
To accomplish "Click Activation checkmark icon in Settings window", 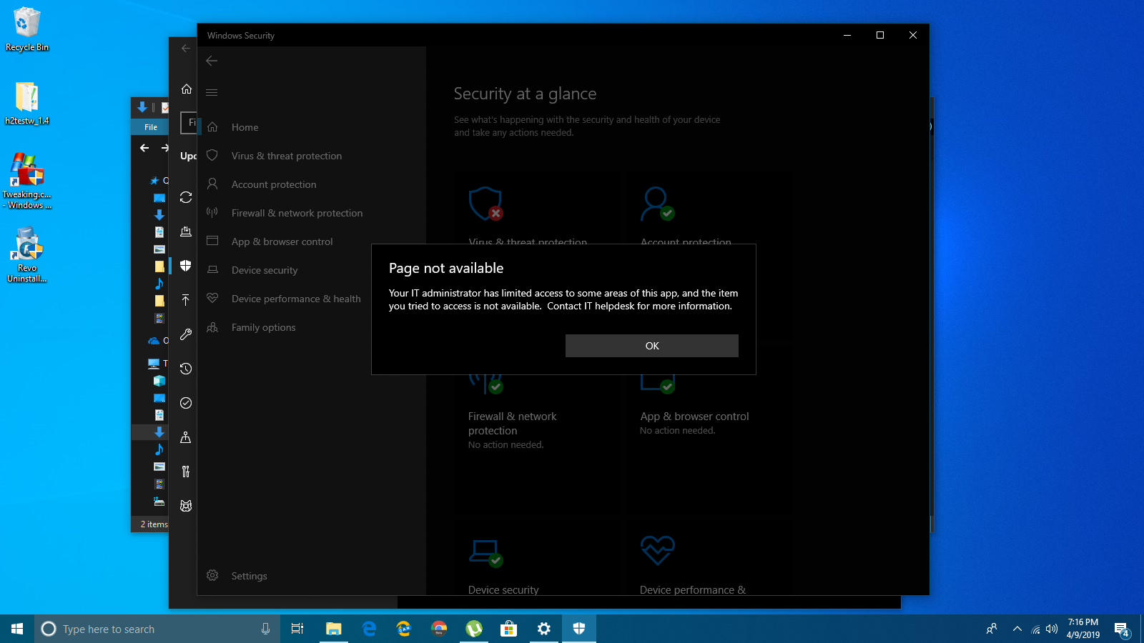I will tap(186, 403).
